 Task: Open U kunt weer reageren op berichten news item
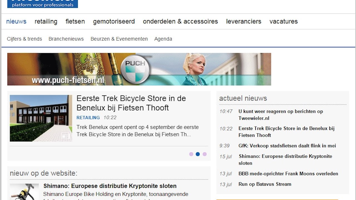281,115
